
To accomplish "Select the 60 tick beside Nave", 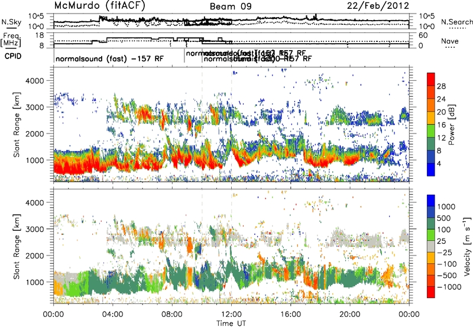I will (423, 35).
